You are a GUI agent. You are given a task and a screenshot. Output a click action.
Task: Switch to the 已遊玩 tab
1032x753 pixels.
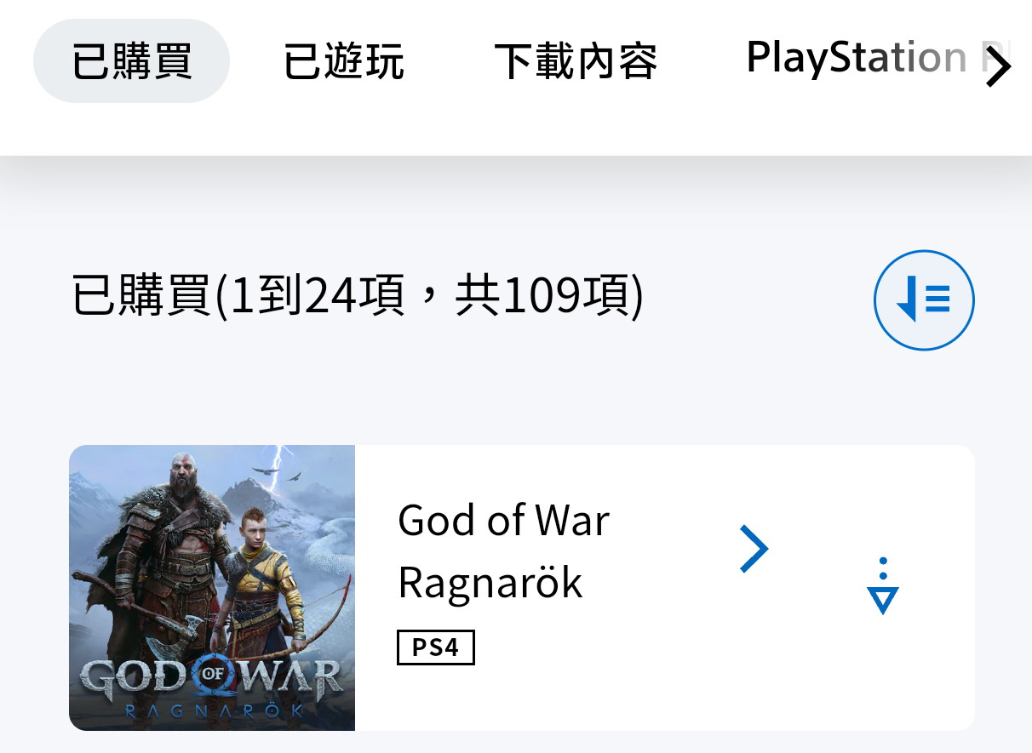click(x=344, y=61)
